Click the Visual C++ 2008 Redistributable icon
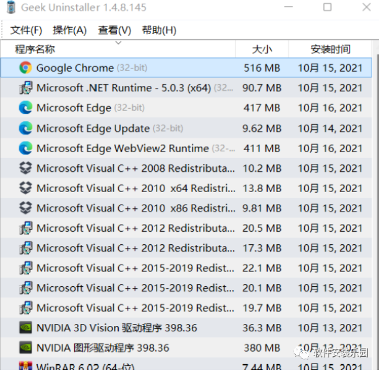Screen dimensions: 379x371 25,168
